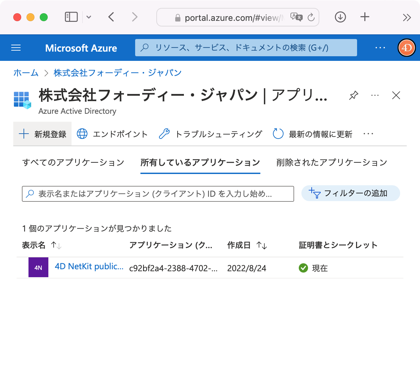The image size is (420, 387).
Task: Click inside the application display name search field
Action: [158, 194]
